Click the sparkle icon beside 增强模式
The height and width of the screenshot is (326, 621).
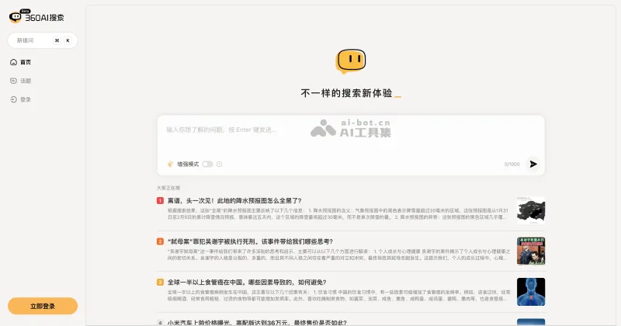[x=170, y=164]
